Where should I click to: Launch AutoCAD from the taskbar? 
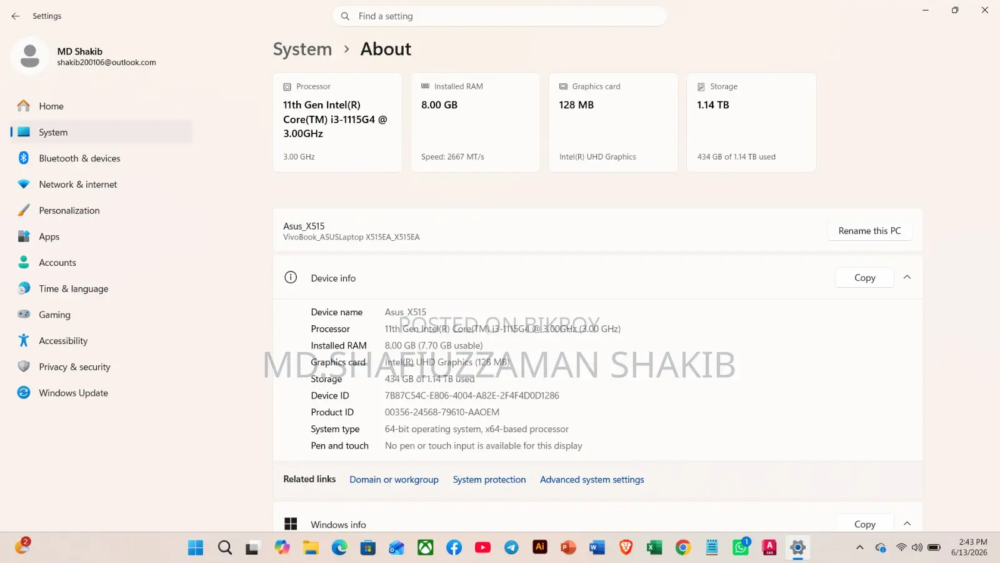click(x=769, y=548)
